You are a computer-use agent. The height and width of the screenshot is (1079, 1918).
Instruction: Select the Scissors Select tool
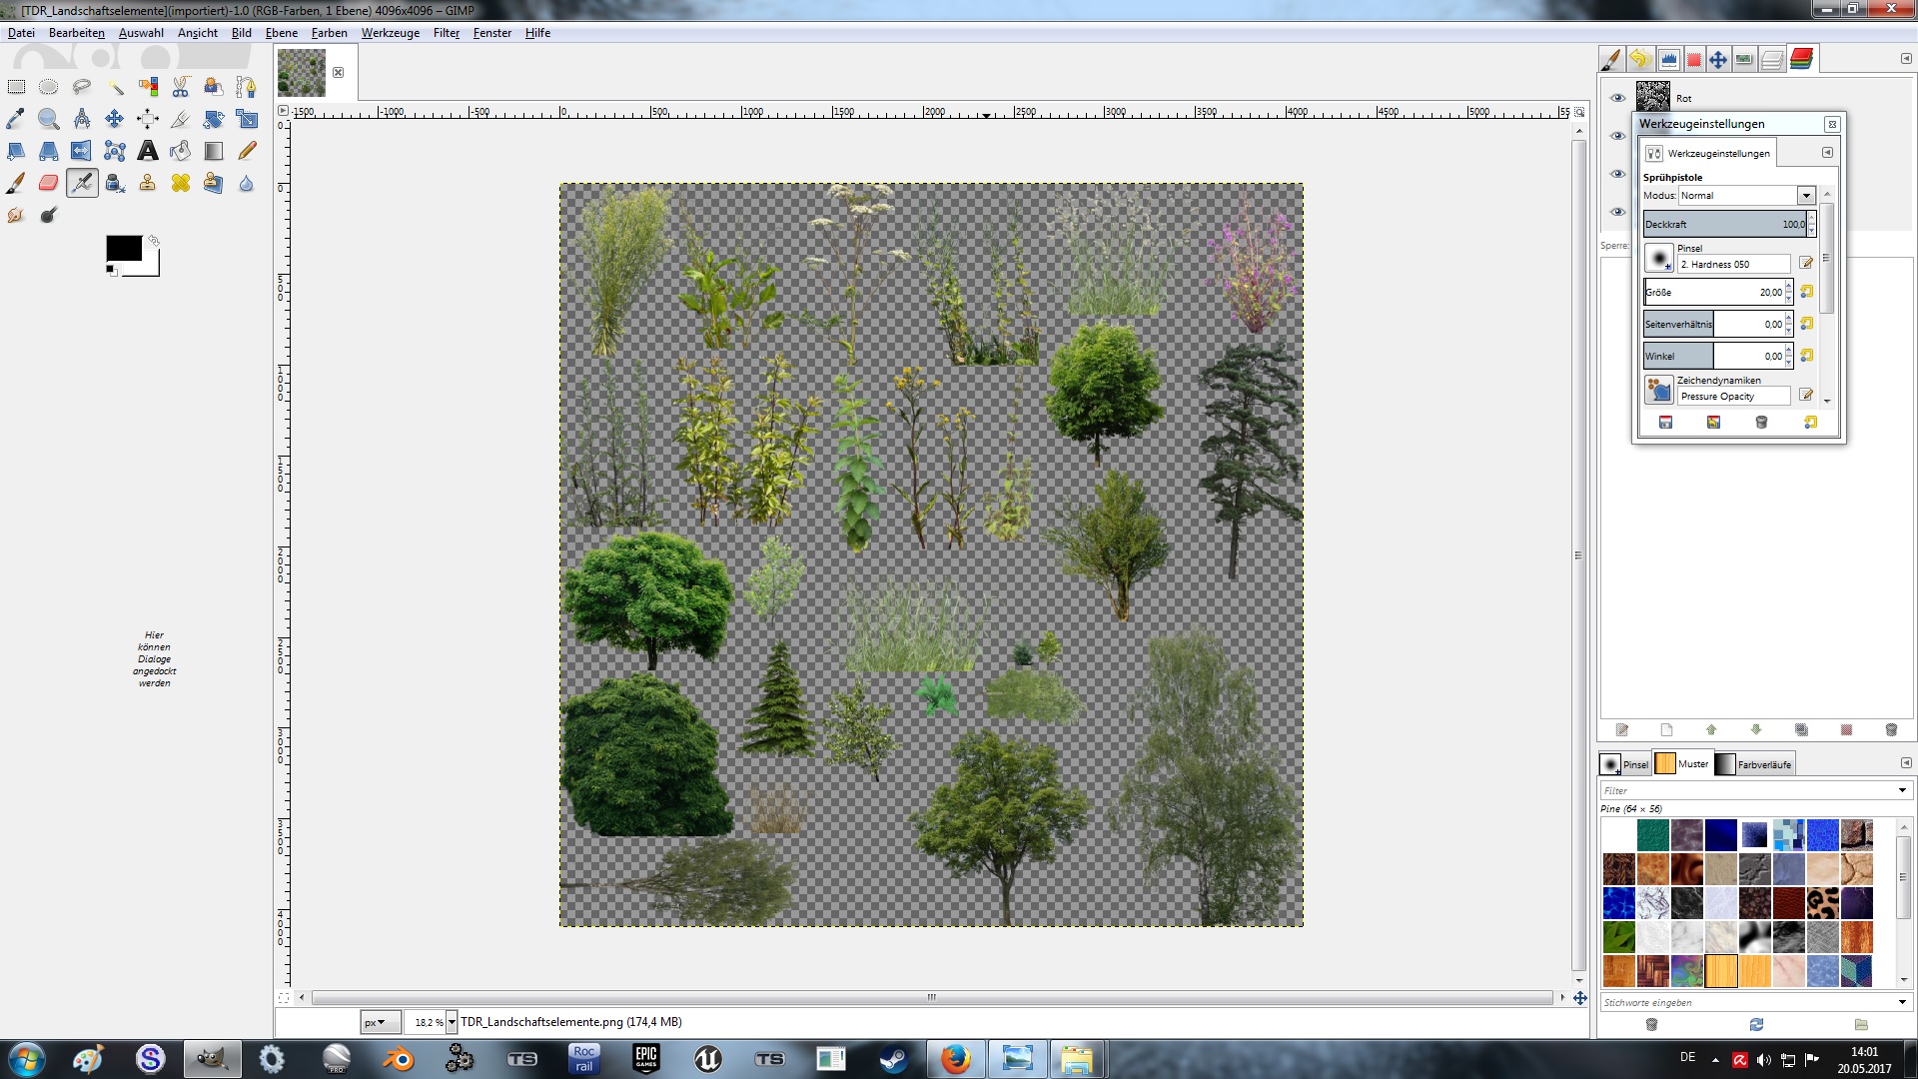click(181, 87)
